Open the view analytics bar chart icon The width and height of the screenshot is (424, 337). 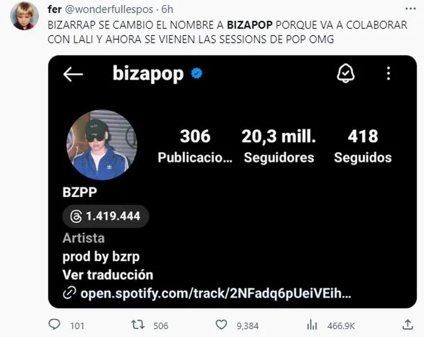(312, 324)
